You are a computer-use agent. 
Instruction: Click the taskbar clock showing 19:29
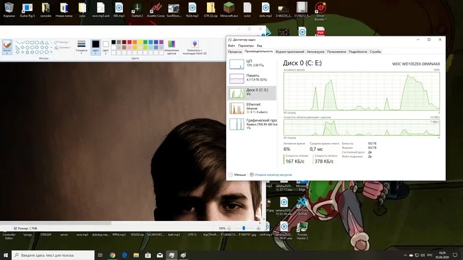coord(442,255)
